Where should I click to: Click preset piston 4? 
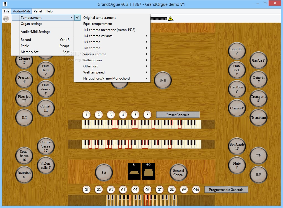tap(123, 115)
